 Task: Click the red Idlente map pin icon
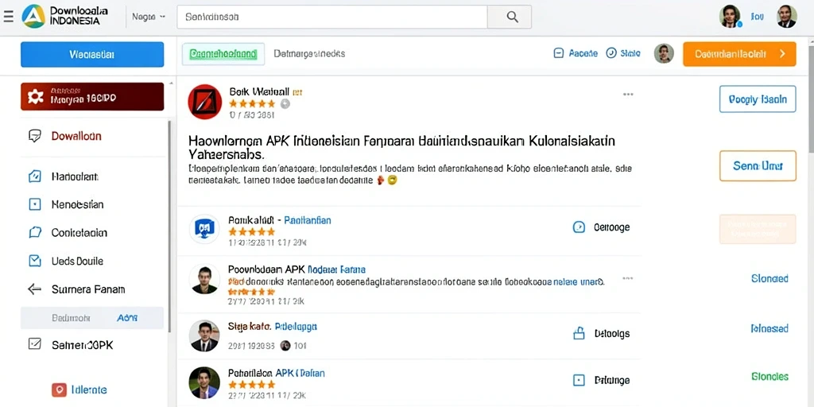[x=59, y=390]
